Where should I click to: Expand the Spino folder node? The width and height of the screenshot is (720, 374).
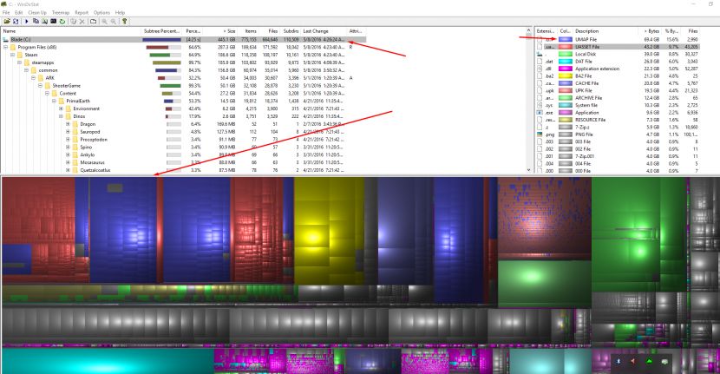click(x=68, y=147)
